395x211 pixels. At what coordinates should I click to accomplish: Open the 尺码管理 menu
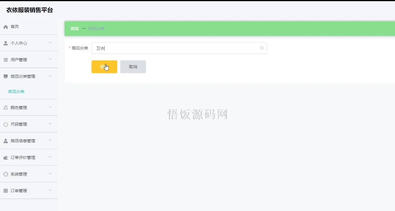pyautogui.click(x=29, y=124)
